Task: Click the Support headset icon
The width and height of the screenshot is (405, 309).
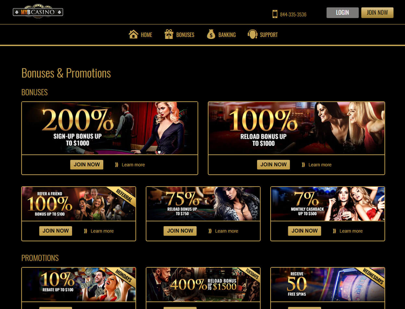Action: (x=252, y=34)
